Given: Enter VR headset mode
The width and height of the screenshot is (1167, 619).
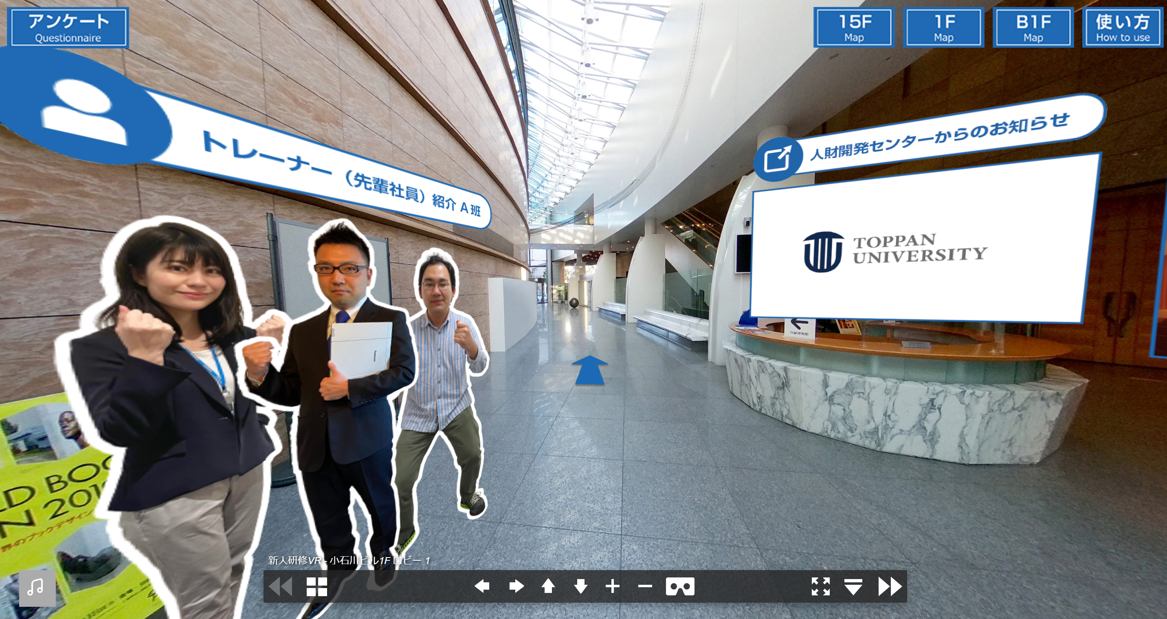Looking at the screenshot, I should (680, 586).
